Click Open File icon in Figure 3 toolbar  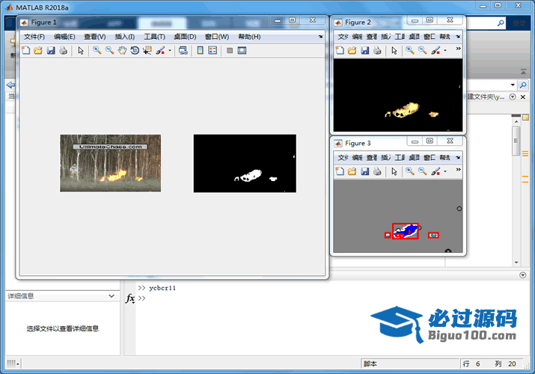coord(352,171)
